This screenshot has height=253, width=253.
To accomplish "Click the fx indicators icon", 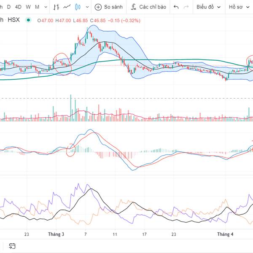I will coord(133,7).
